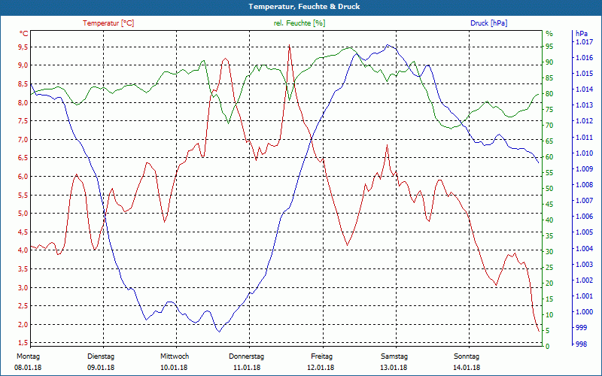Click the '1.006' pressure axis value
The height and width of the screenshot is (376, 602).
click(584, 217)
